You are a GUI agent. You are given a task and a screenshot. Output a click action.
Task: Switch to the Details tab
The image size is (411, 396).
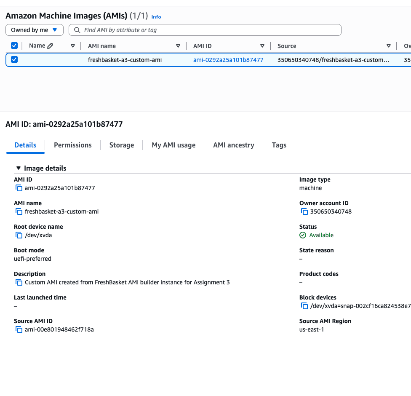pos(25,145)
